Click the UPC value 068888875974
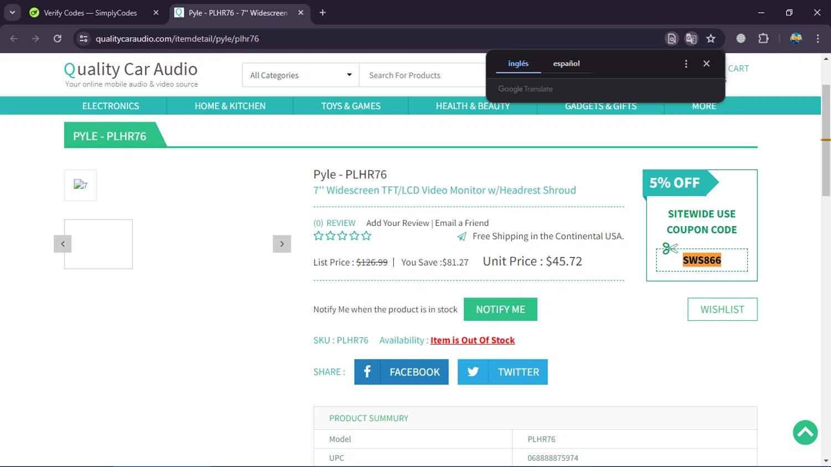This screenshot has width=831, height=467. pos(553,458)
